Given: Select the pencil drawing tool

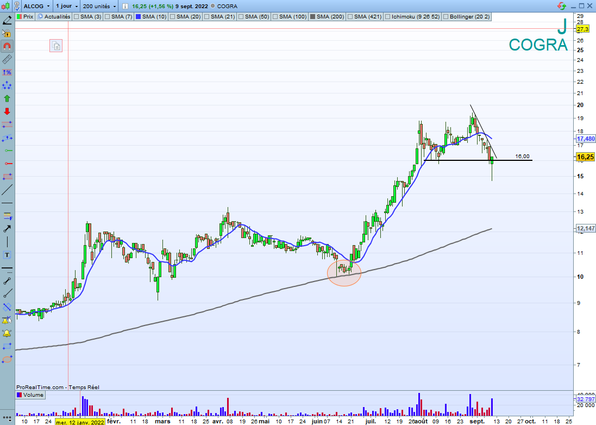Looking at the screenshot, I should [x=7, y=21].
